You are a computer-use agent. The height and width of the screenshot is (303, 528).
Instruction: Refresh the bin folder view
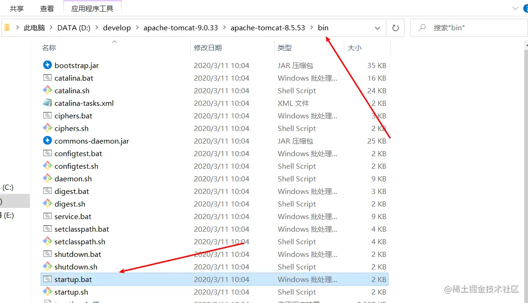click(395, 28)
